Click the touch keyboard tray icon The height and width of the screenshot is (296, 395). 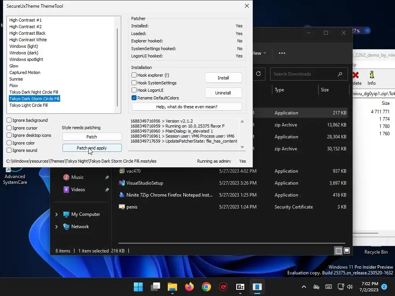pos(329,287)
